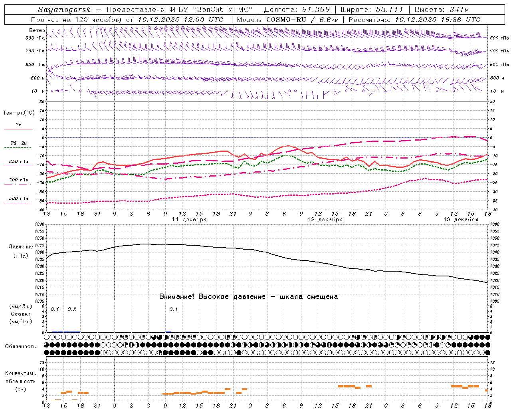Image resolution: width=511 pixels, height=409 pixels.
Task: Click the 'Долгота: 91.369' header field
Action: [297, 10]
